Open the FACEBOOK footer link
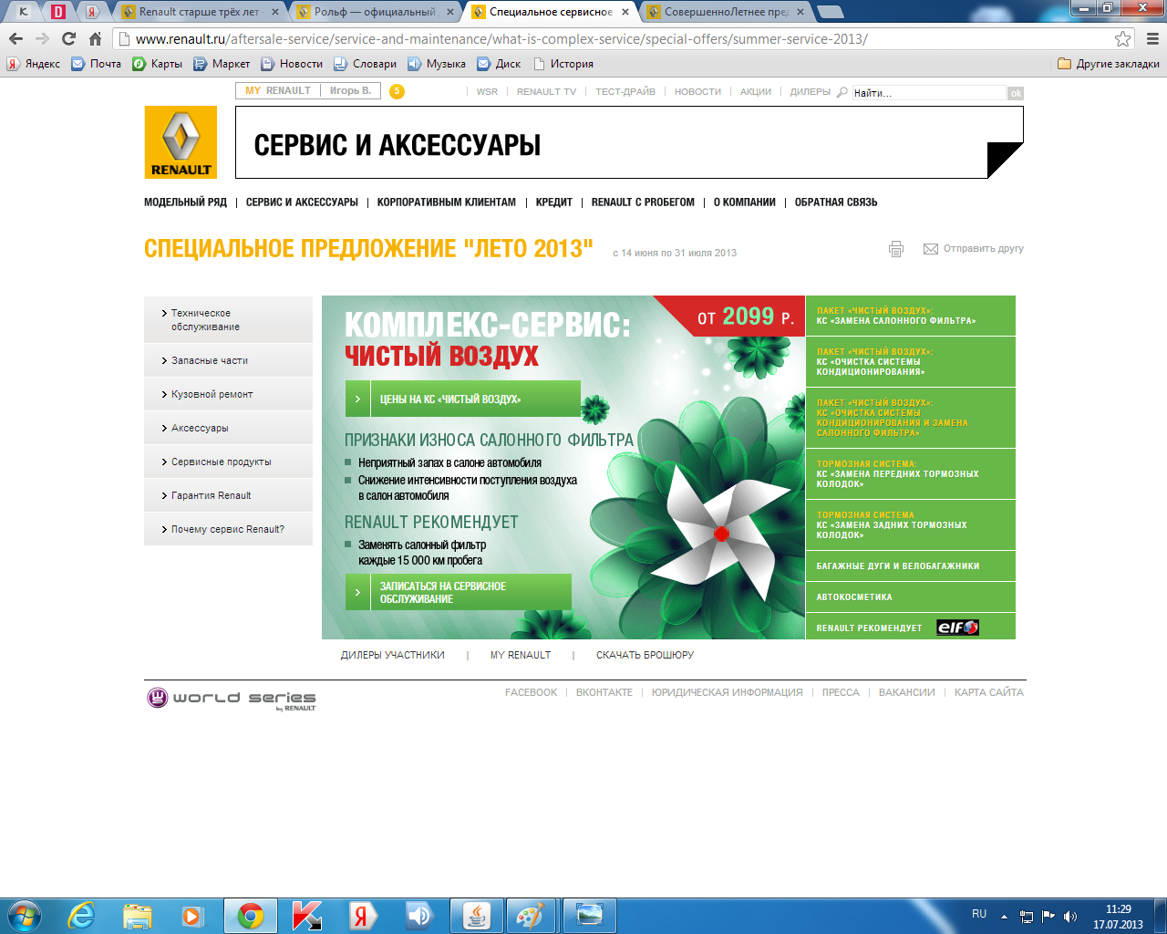The height and width of the screenshot is (934, 1167). (x=531, y=692)
